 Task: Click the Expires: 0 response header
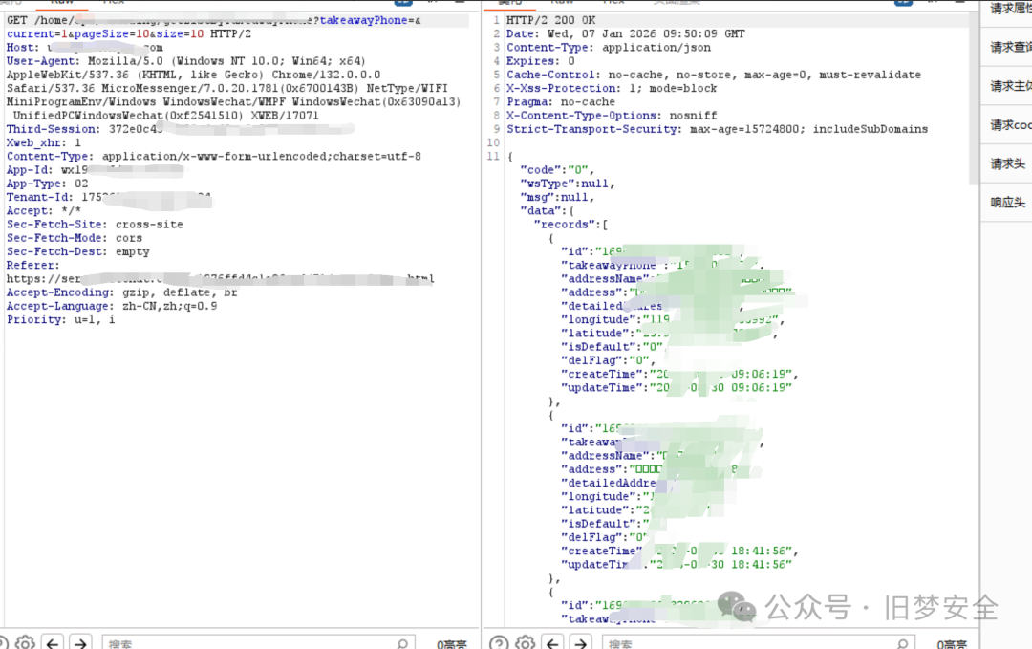pyautogui.click(x=540, y=61)
